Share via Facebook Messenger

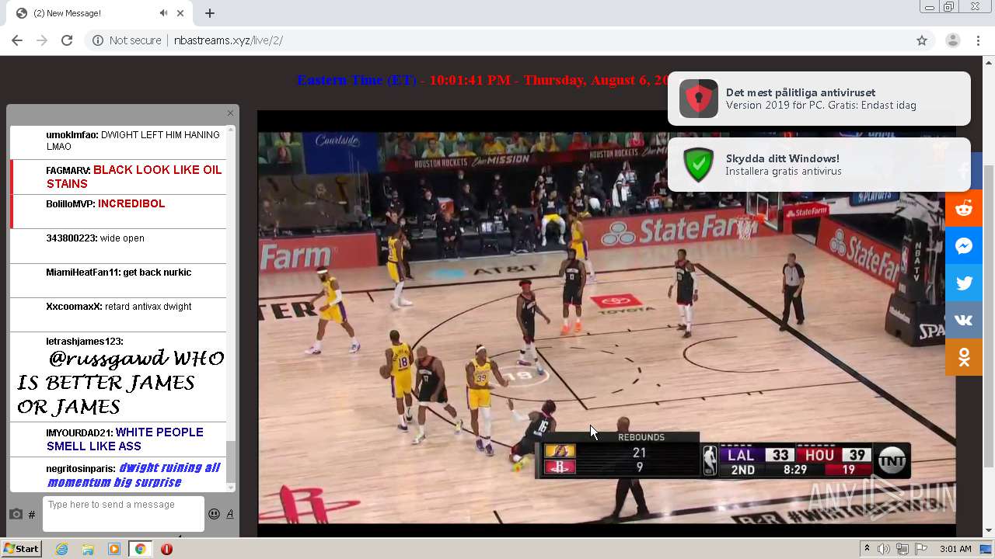point(964,246)
